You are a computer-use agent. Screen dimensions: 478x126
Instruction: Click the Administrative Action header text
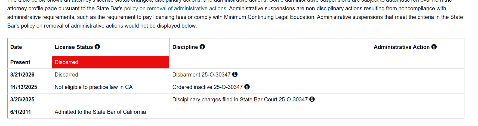[401, 47]
